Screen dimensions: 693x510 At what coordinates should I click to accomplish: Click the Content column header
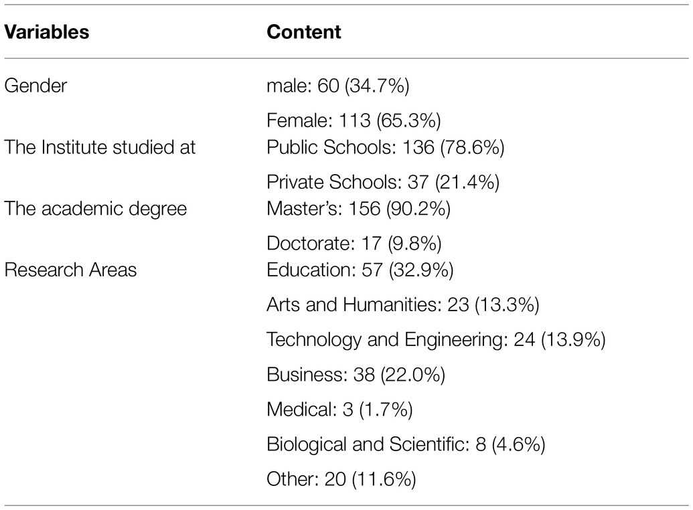[304, 32]
